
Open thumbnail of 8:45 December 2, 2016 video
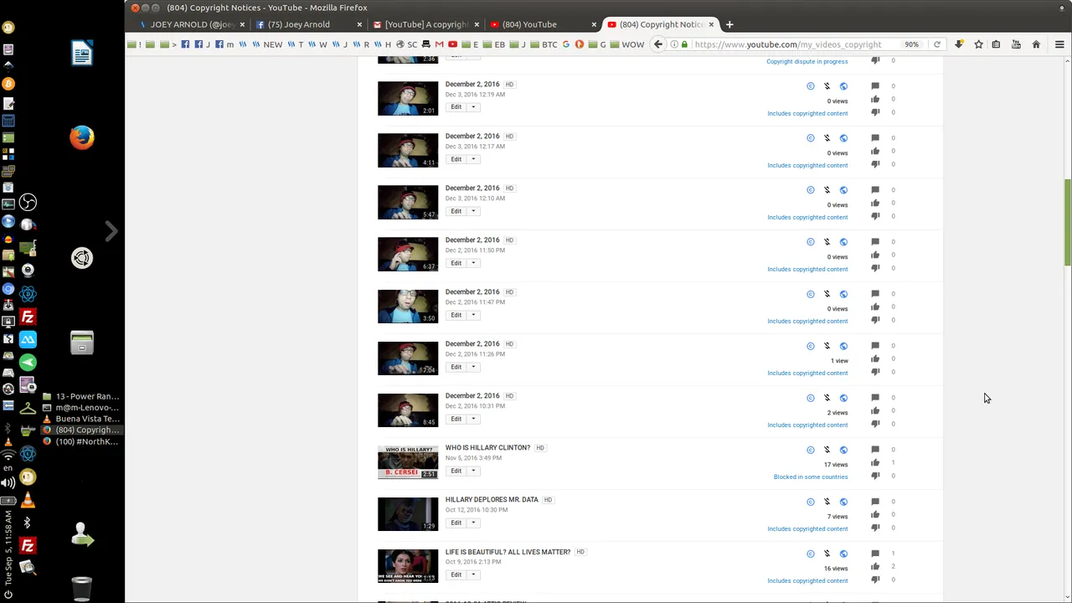point(408,410)
